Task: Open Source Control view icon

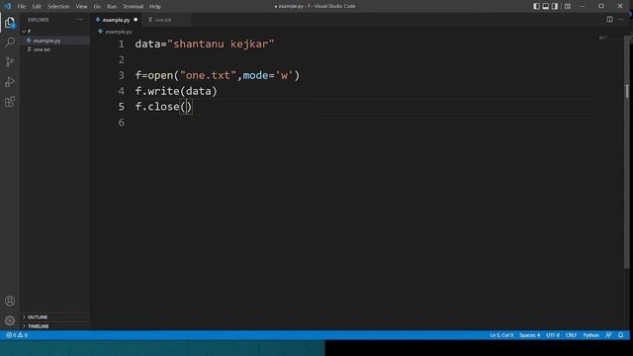Action: (x=10, y=61)
